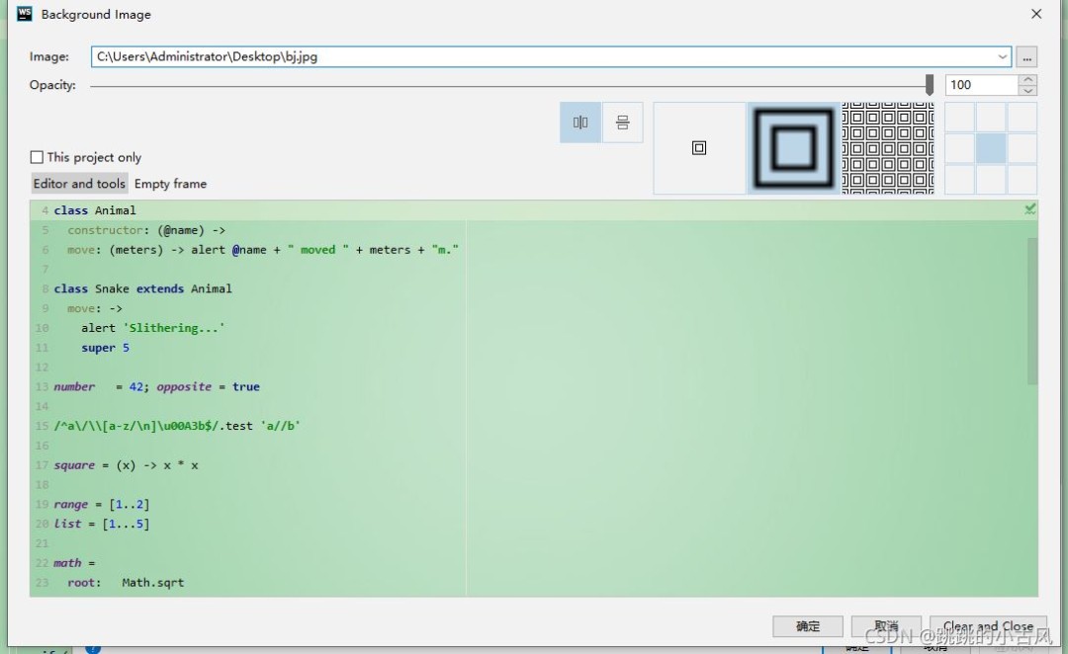This screenshot has height=654, width=1068.
Task: Switch to the Empty frame tab
Action: tap(170, 183)
